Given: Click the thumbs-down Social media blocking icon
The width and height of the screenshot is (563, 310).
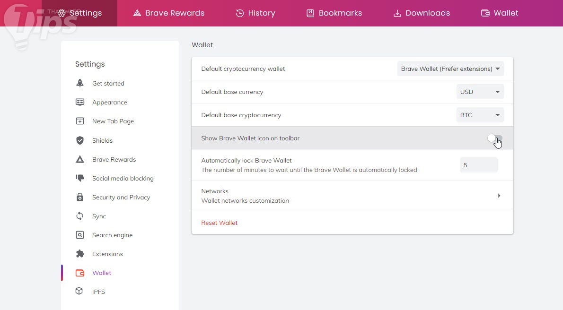Looking at the screenshot, I should tap(80, 178).
